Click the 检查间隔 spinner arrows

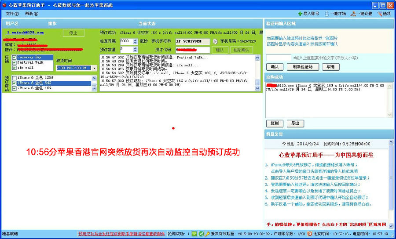pyautogui.click(x=136, y=41)
